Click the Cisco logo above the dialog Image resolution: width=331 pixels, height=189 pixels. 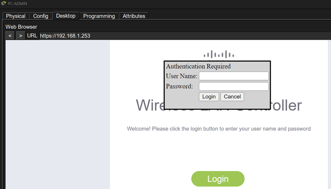tap(219, 54)
